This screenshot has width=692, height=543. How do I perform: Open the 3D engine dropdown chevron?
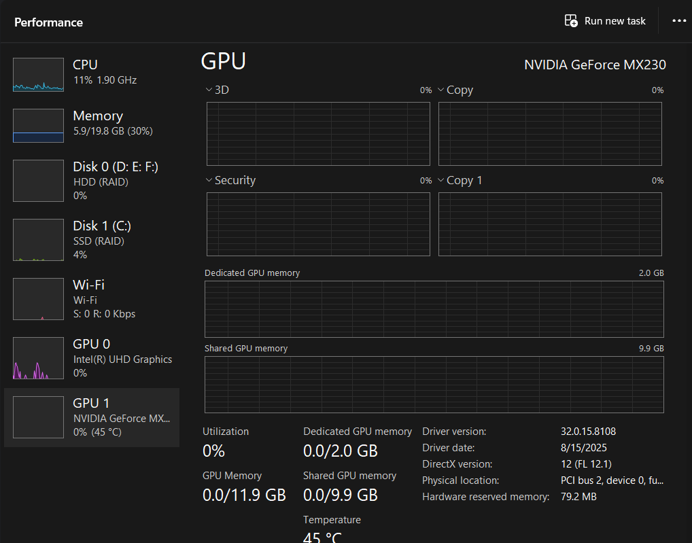(209, 90)
